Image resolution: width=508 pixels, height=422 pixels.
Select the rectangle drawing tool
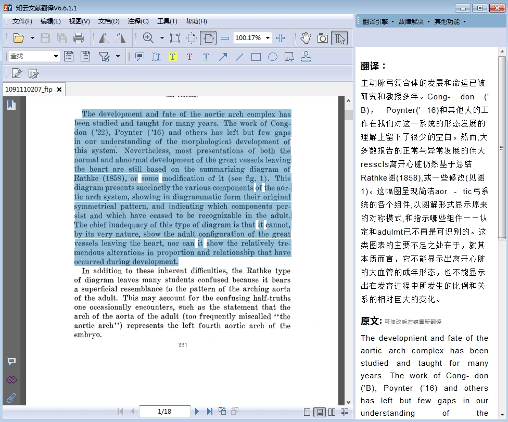point(256,57)
